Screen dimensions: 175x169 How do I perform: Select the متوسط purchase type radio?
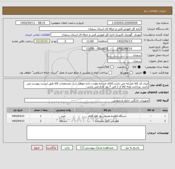(131, 73)
